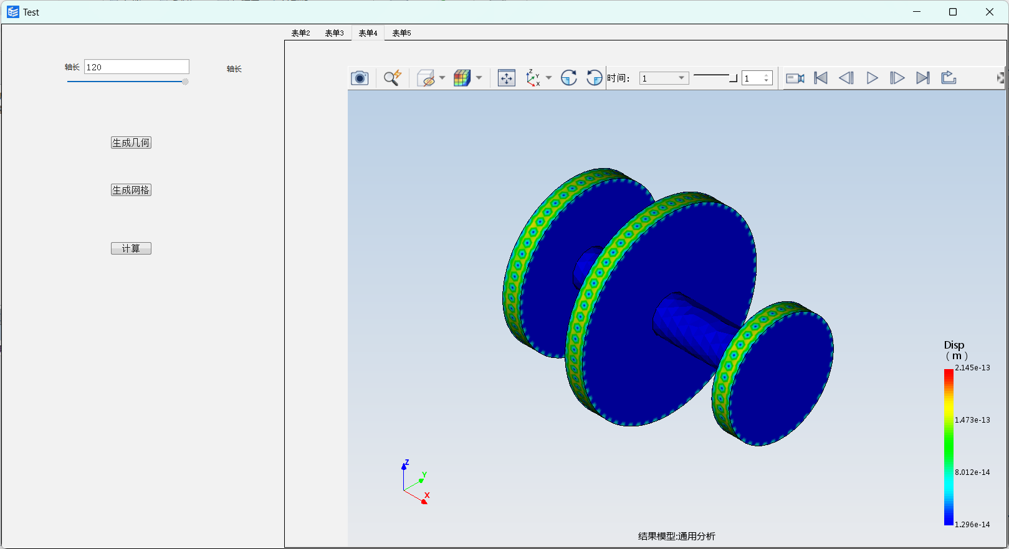Play the result animation

pyautogui.click(x=873, y=78)
